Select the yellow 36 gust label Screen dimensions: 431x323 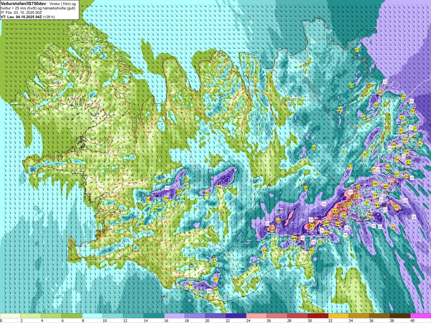[219, 187]
